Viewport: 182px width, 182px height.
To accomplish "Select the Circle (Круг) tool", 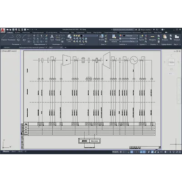I will (x=19, y=38).
